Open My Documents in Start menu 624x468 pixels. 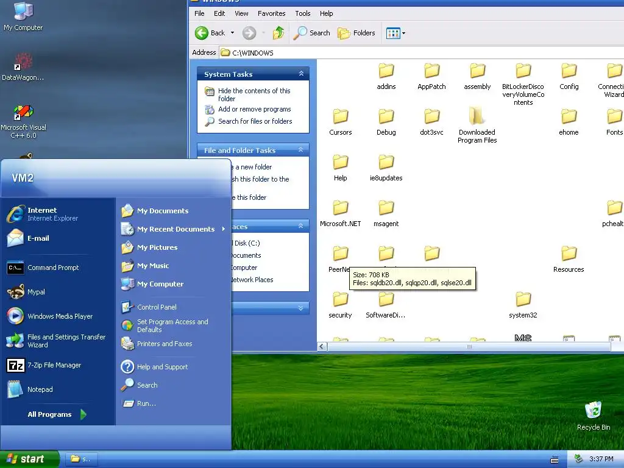tap(155, 210)
